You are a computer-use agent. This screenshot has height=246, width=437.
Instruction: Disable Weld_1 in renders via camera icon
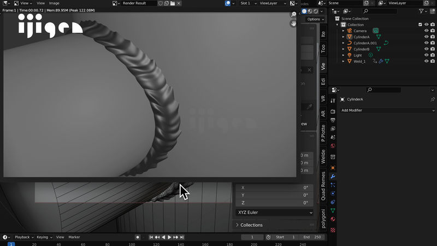433,61
